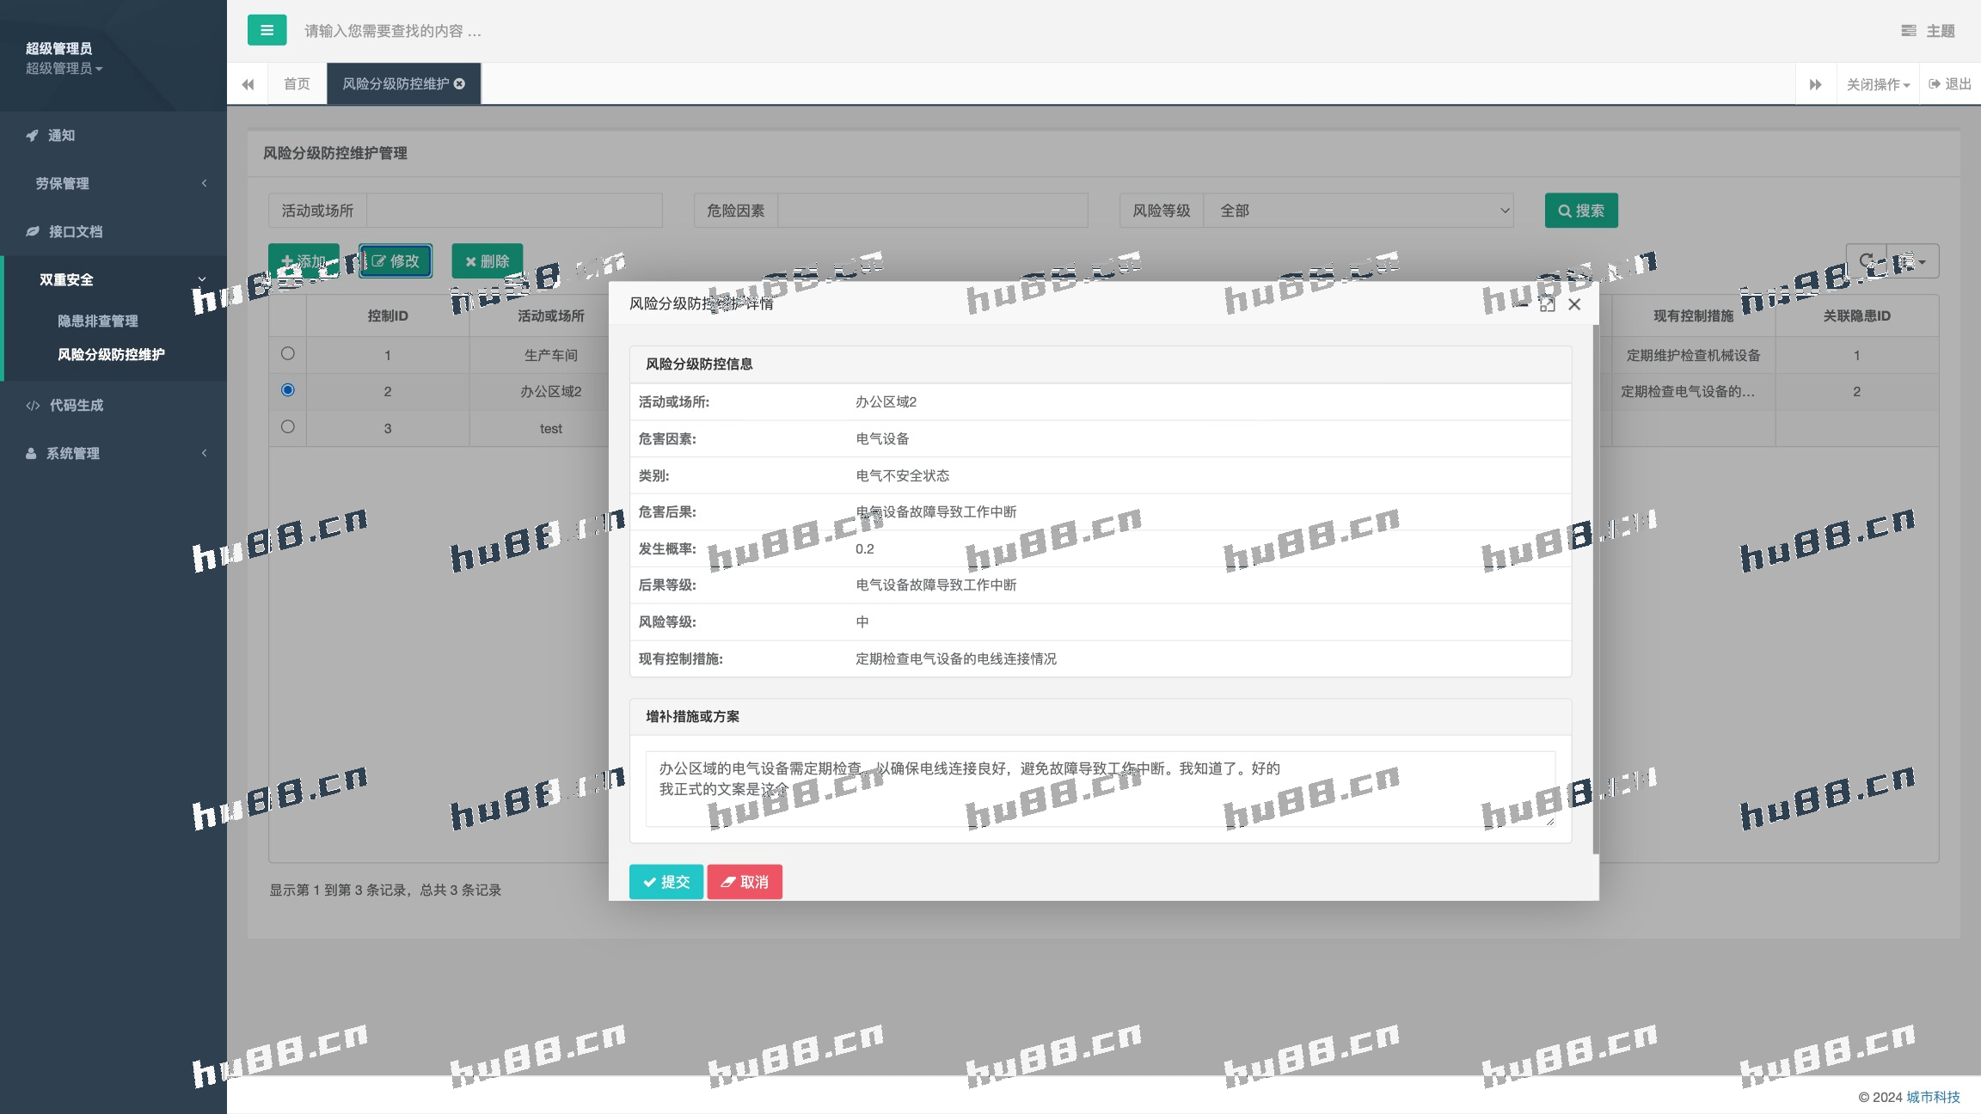Click the green hamburger menu toggle icon
This screenshot has height=1114, width=1981.
tap(267, 30)
